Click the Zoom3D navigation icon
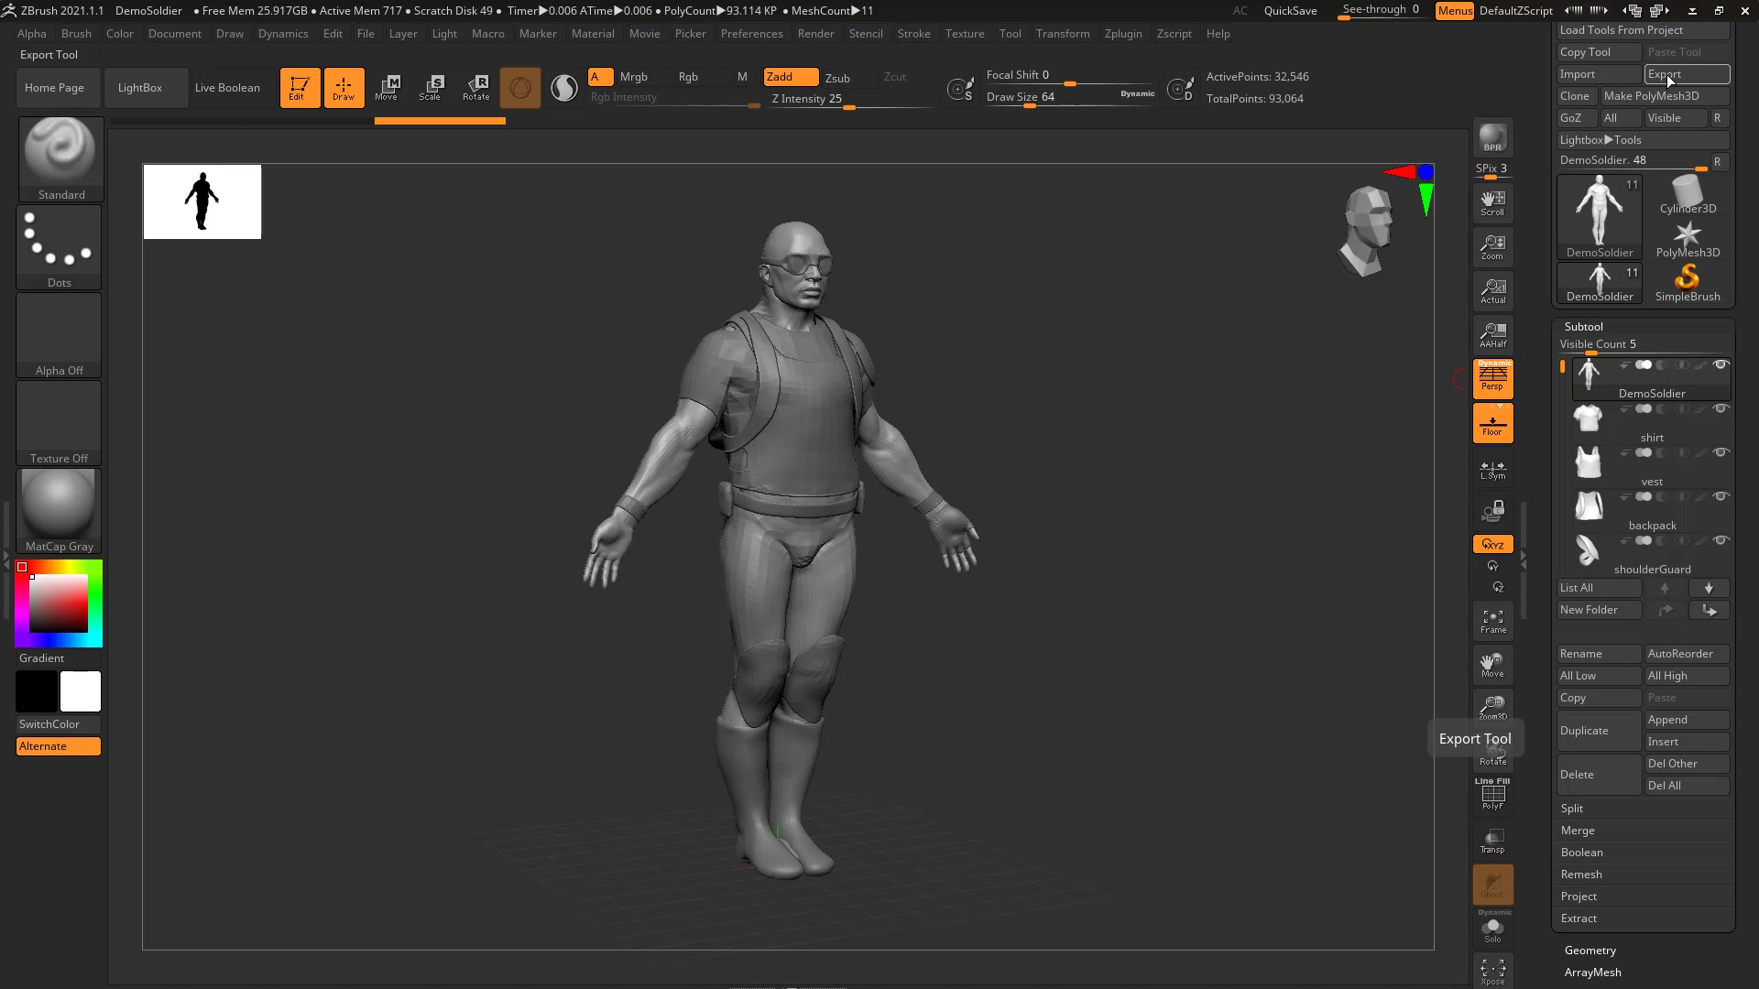Viewport: 1759px width, 989px height. click(1492, 708)
